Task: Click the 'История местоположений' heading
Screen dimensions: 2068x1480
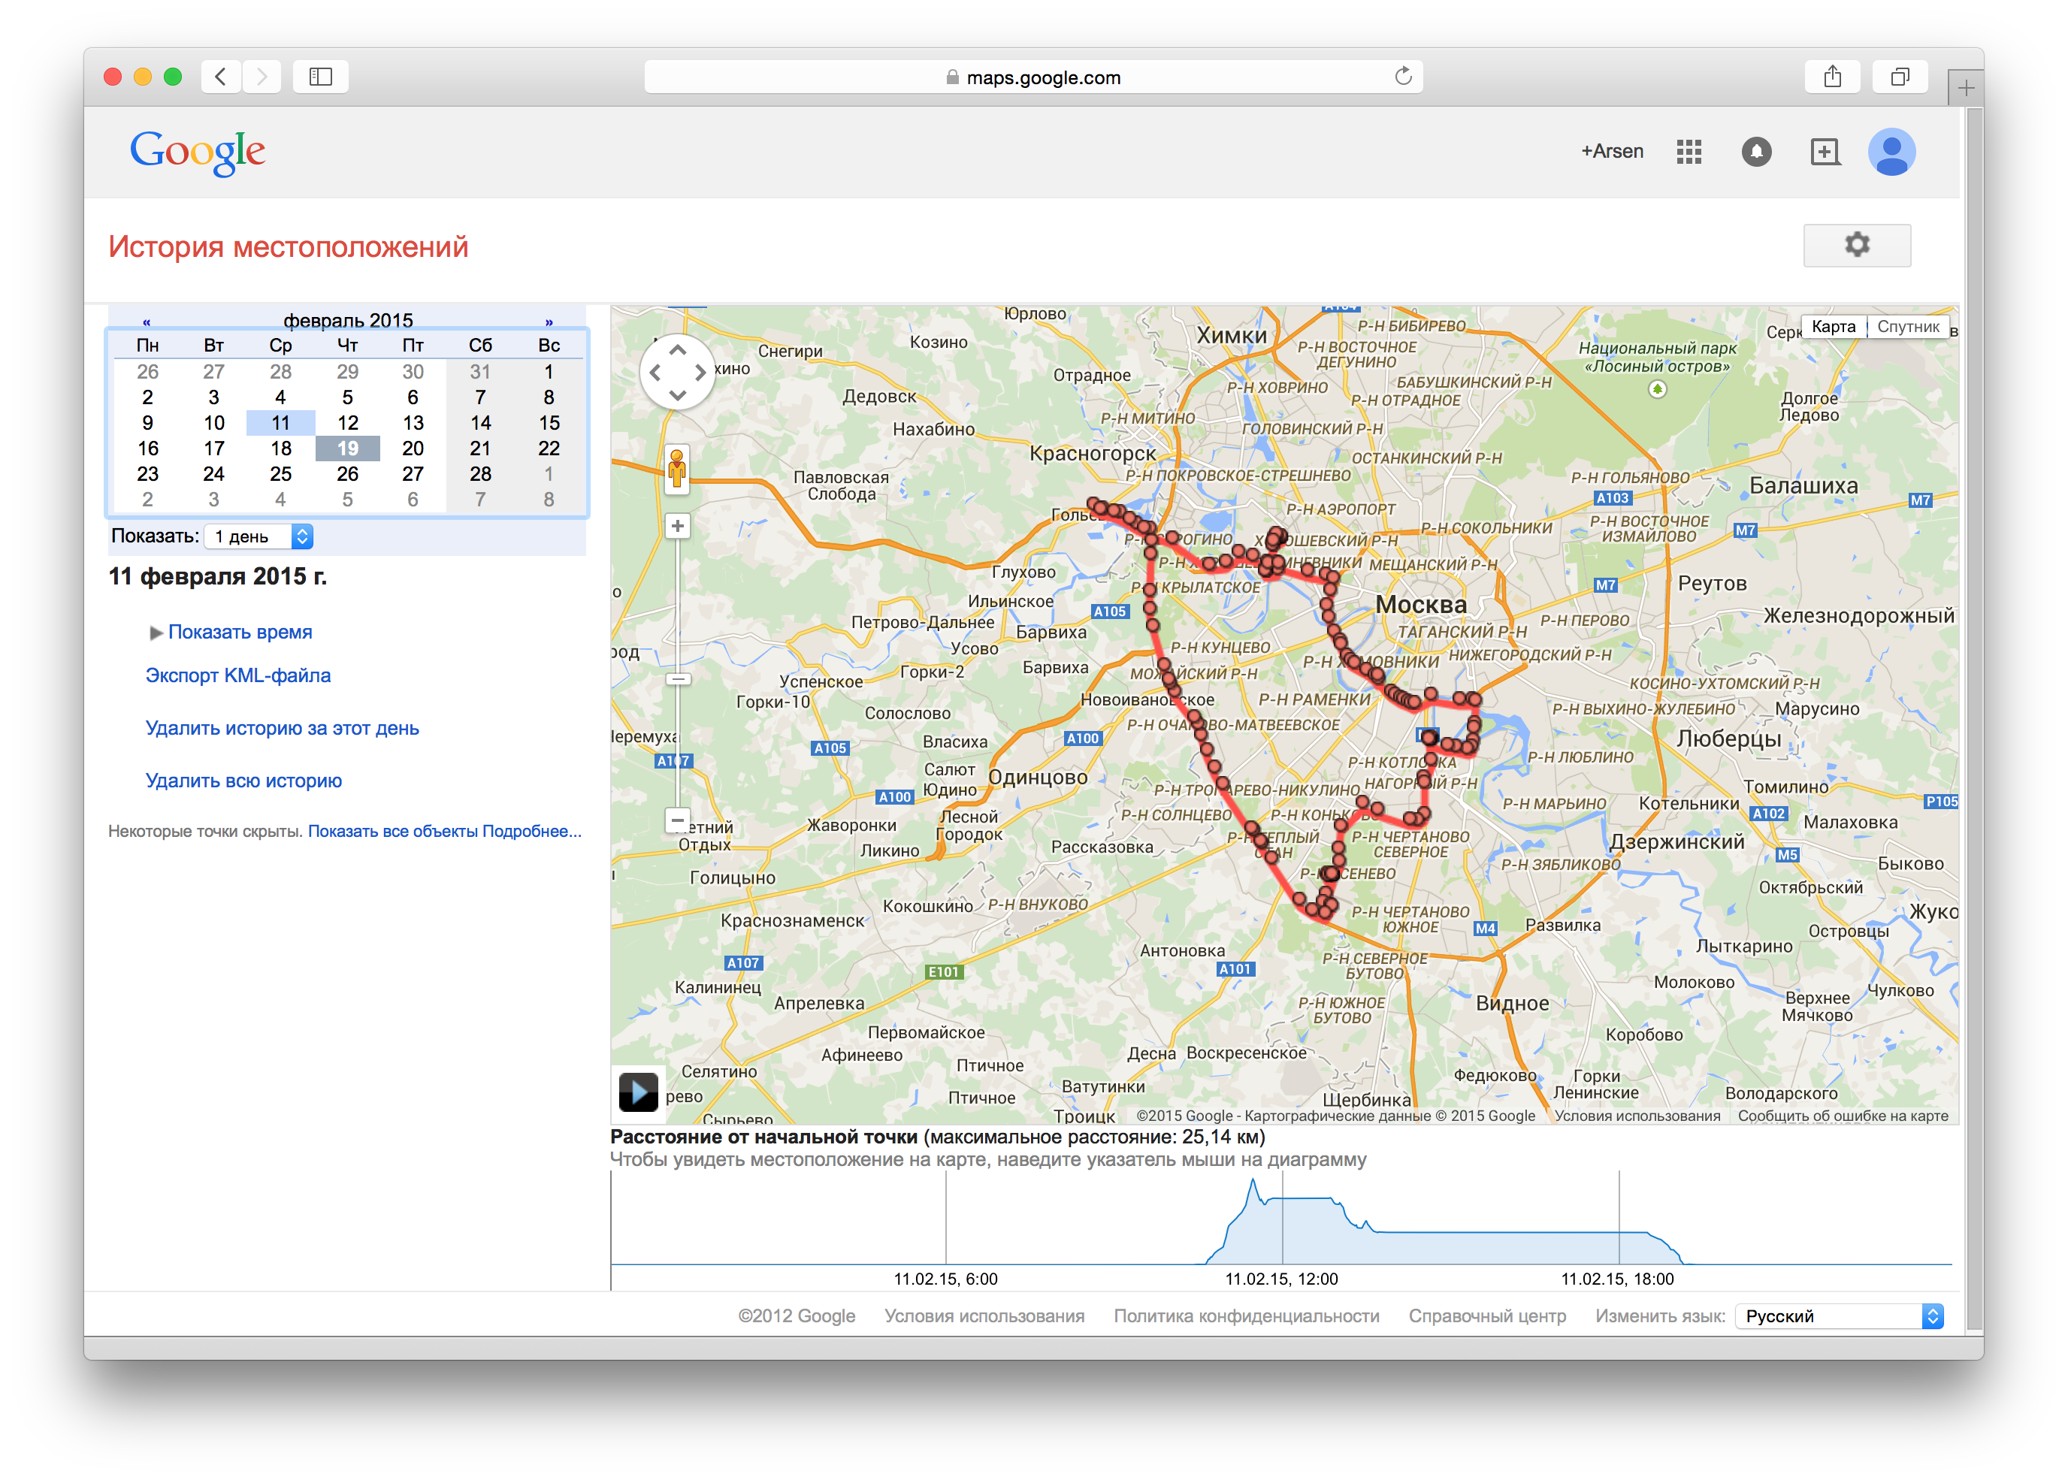Action: (x=288, y=247)
